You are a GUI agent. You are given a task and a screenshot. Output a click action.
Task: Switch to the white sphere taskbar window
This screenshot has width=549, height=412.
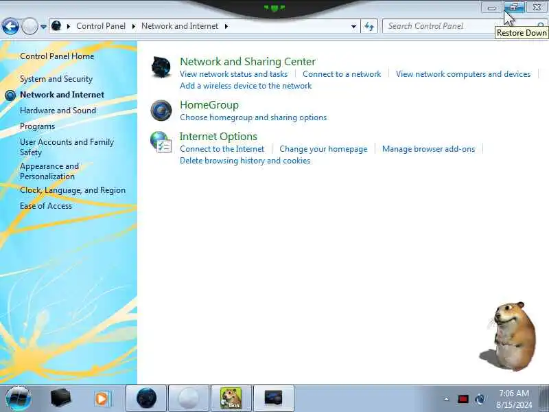(189, 398)
